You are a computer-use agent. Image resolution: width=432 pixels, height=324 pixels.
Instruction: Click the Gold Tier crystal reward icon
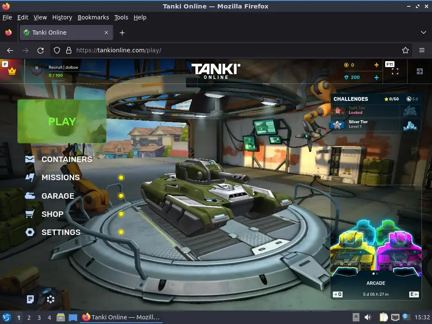tap(410, 111)
